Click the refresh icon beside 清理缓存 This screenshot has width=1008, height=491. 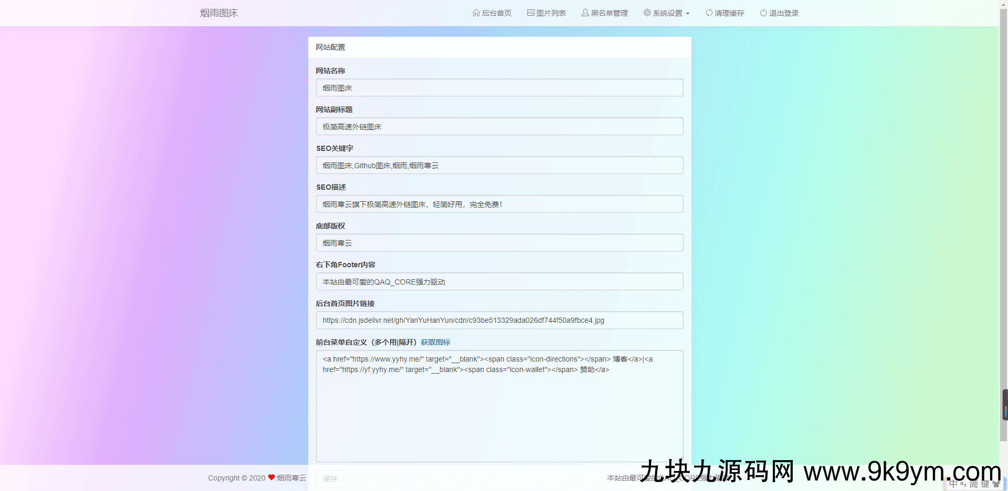tap(709, 13)
